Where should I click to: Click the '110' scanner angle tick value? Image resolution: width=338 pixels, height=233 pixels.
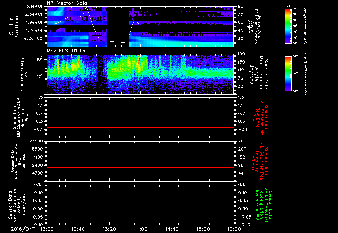(x=241, y=70)
